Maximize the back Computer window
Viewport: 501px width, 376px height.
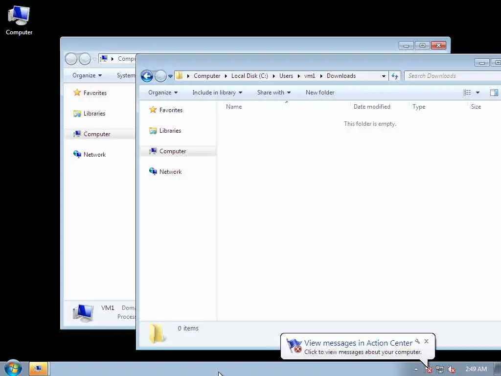click(x=422, y=46)
